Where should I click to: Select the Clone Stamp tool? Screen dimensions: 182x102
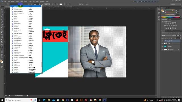click(2, 30)
